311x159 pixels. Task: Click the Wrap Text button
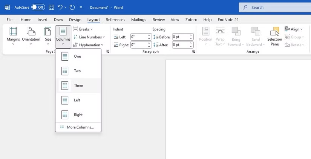(220, 36)
